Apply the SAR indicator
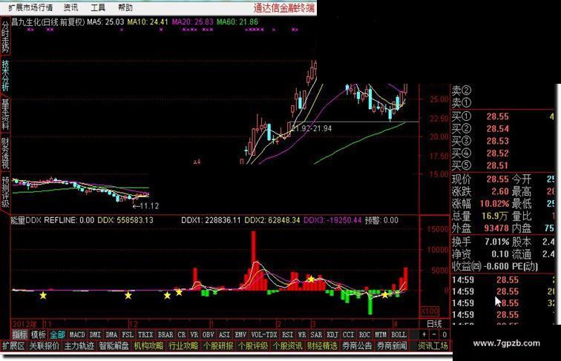 (316, 335)
